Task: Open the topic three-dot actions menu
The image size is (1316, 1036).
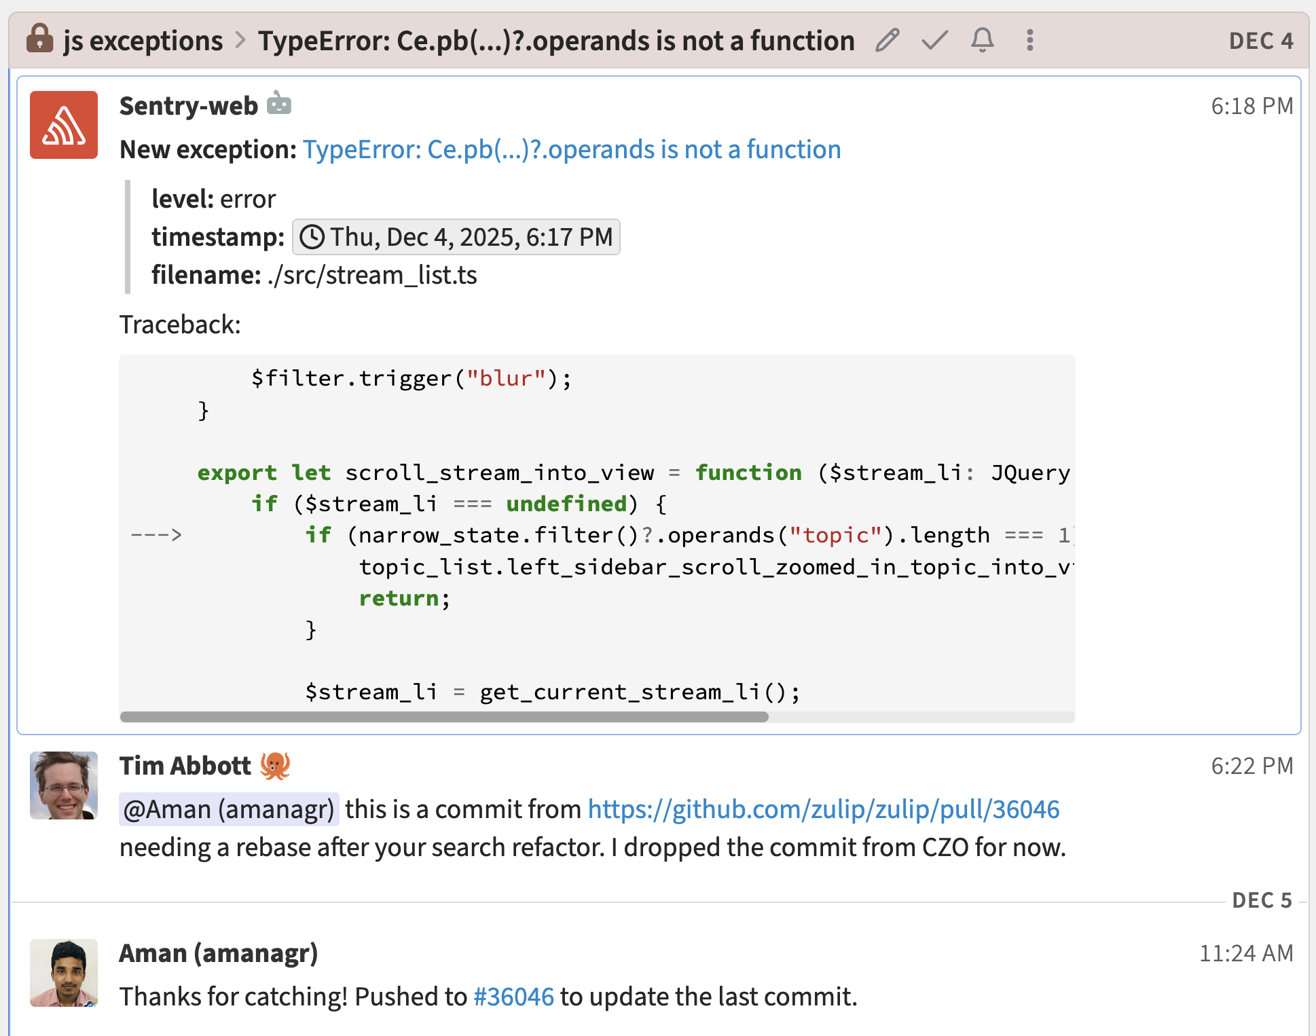Action: [x=1029, y=41]
